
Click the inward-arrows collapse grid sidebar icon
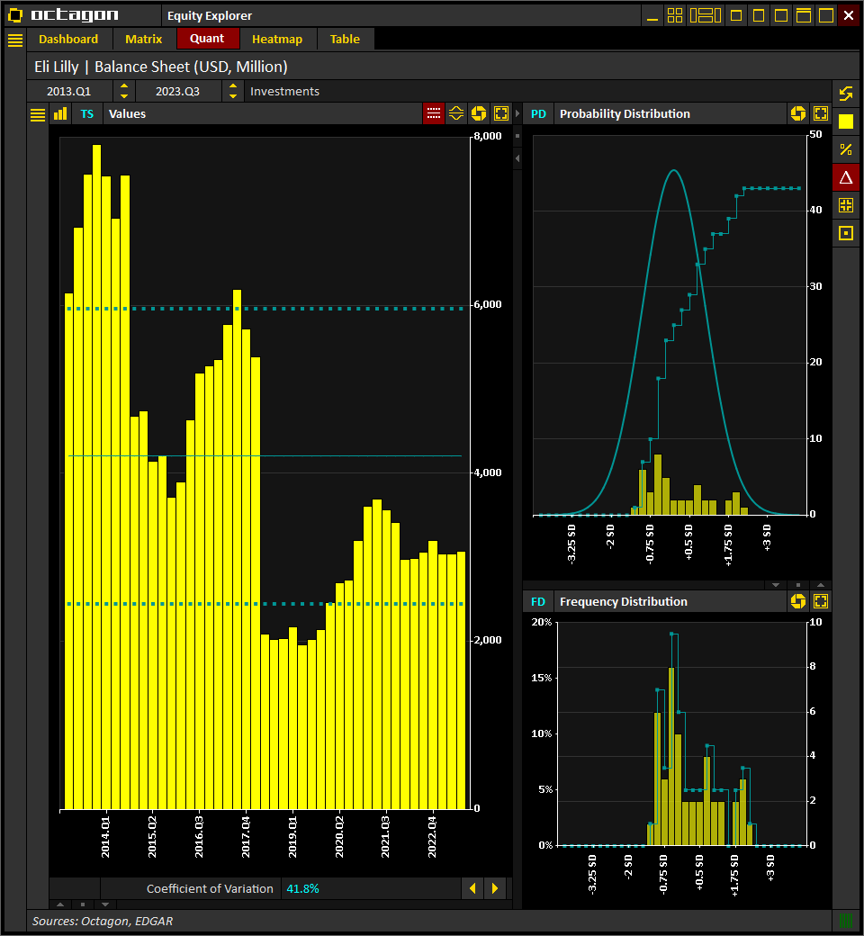[846, 205]
